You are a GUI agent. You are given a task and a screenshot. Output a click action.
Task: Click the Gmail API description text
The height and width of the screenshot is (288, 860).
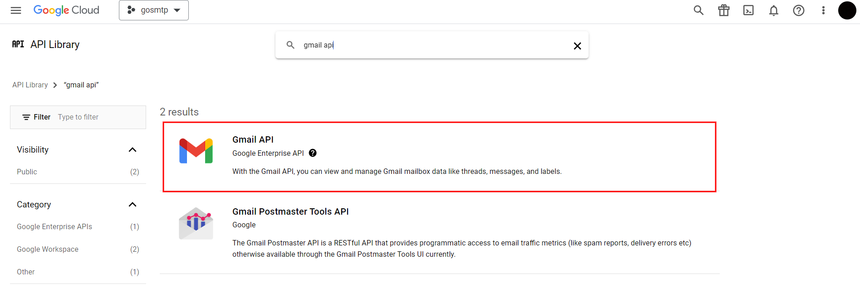pyautogui.click(x=397, y=171)
